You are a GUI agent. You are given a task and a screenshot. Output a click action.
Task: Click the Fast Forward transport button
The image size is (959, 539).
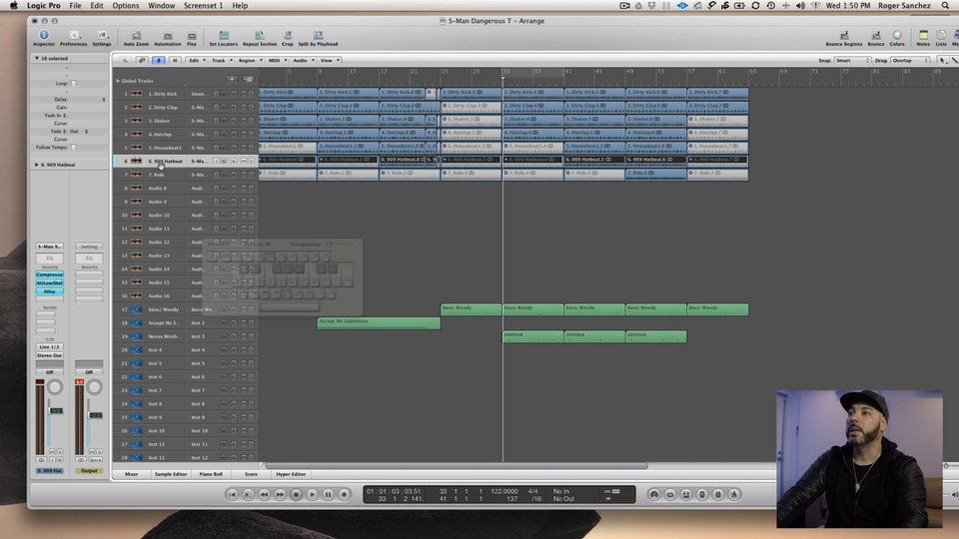[280, 494]
